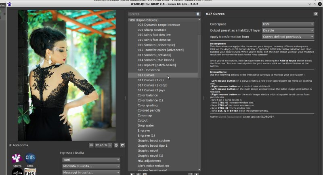Open the zoom percentage dropdown arrow

coord(110,145)
